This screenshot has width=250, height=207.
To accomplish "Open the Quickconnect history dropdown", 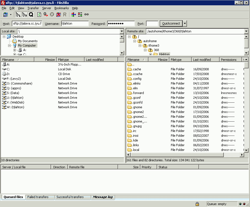I will 185,23.
